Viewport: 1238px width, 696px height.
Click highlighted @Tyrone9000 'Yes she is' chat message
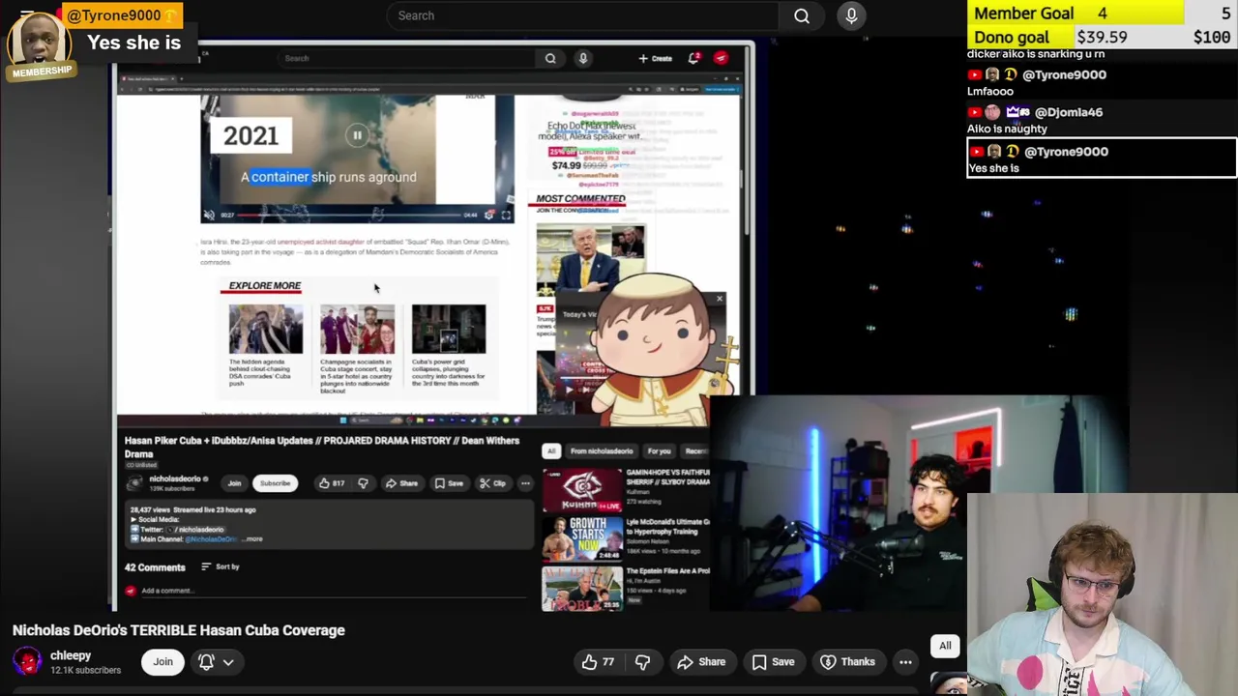tap(1102, 159)
